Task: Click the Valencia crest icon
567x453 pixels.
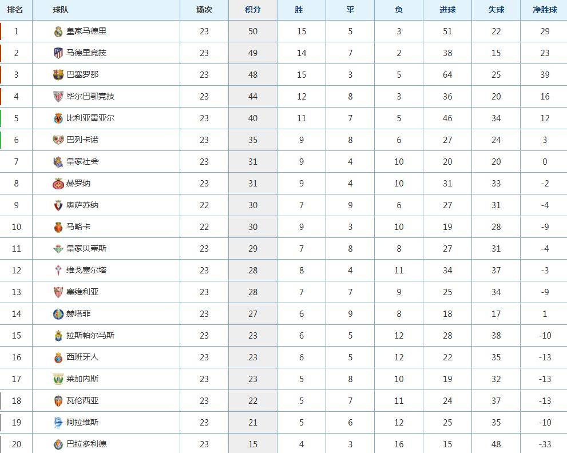Action: [x=58, y=400]
